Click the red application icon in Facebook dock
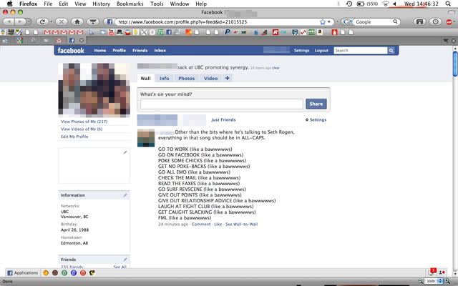The width and height of the screenshot is (458, 286). 83,273
